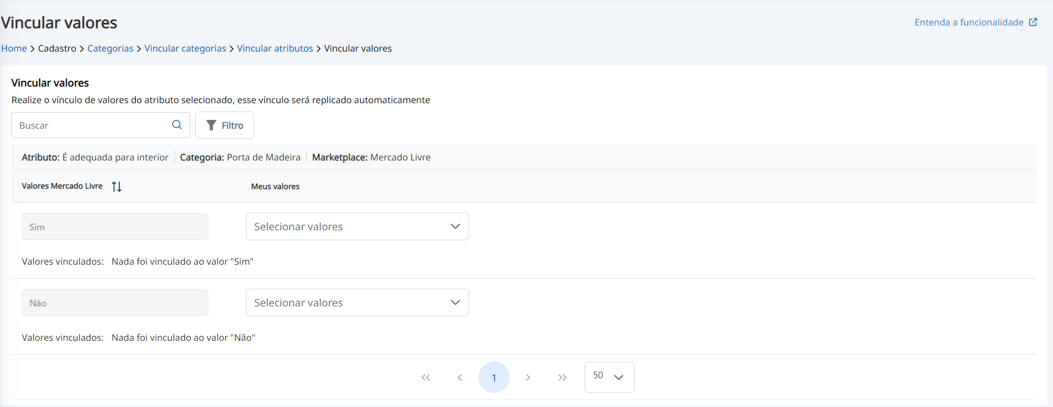
Task: Jump to last page with double-right arrows
Action: [562, 377]
